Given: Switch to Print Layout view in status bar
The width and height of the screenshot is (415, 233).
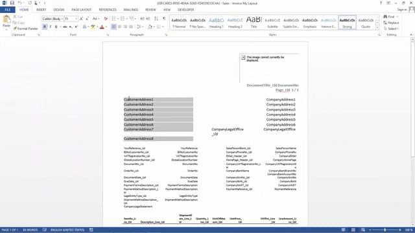Looking at the screenshot, I should click(353, 230).
